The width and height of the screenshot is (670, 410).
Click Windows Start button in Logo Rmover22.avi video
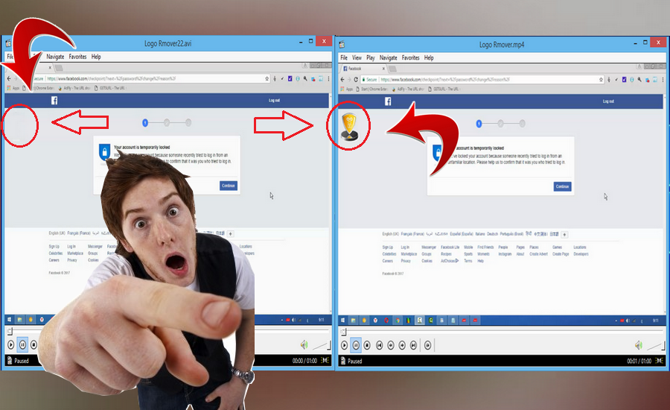[9, 319]
